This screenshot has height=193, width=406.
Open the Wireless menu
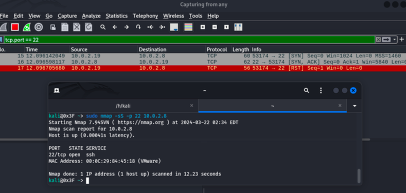[x=173, y=16]
